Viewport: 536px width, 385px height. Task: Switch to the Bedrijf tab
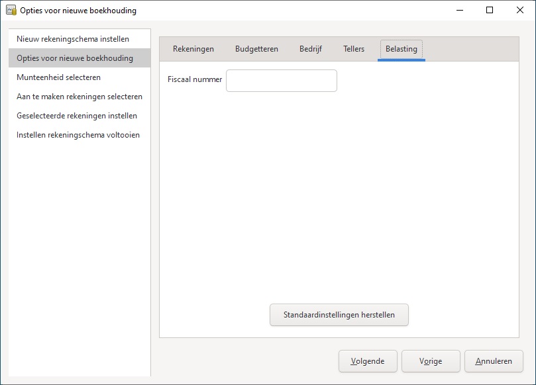pyautogui.click(x=311, y=49)
